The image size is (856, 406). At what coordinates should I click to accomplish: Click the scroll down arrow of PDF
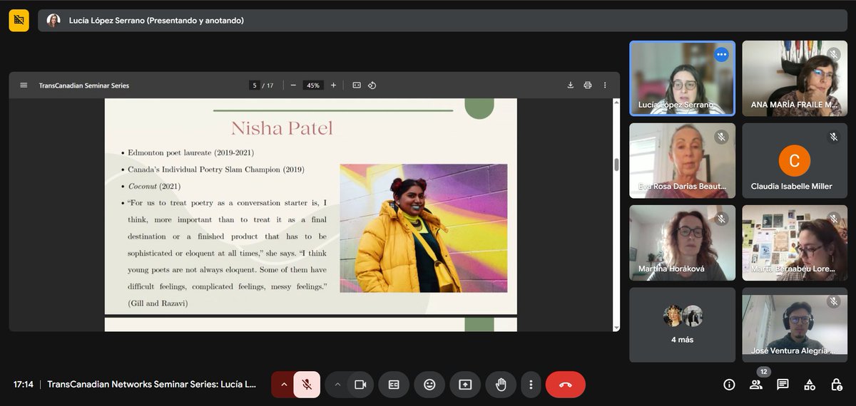tap(616, 328)
